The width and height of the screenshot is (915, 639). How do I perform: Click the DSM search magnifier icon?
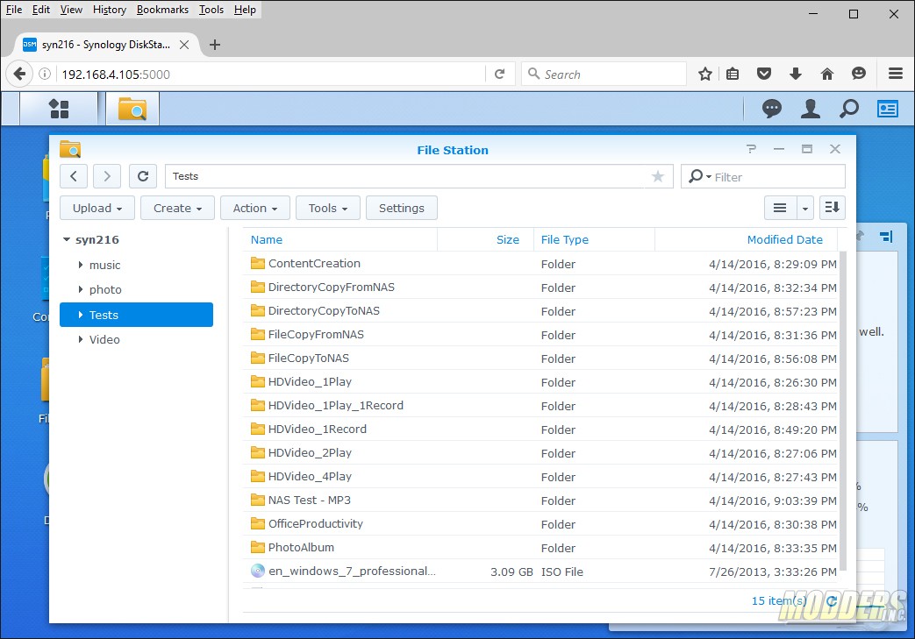pyautogui.click(x=849, y=109)
